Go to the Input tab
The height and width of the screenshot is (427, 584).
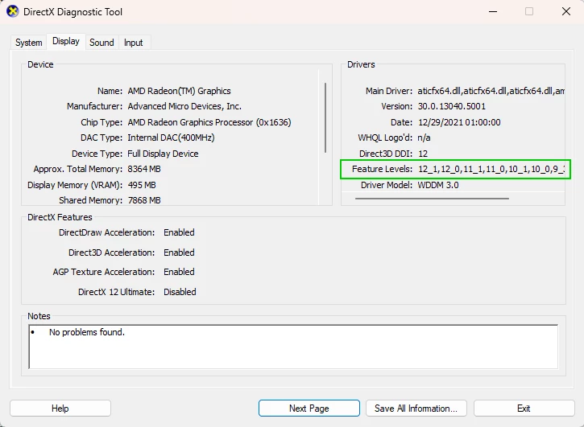click(x=134, y=43)
